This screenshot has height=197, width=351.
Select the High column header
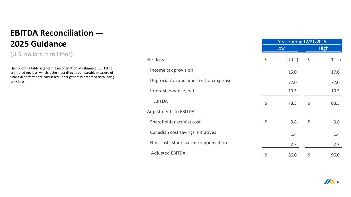(323, 48)
